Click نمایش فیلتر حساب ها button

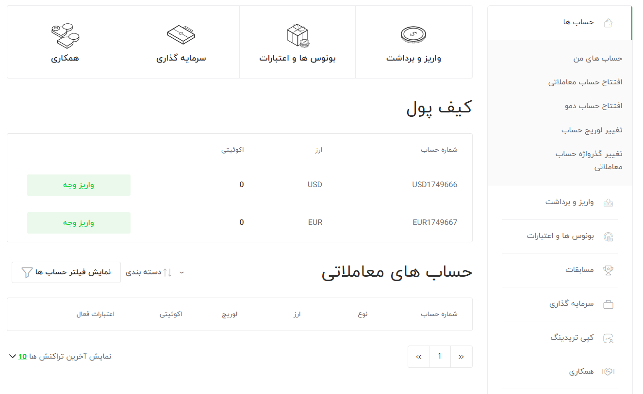click(x=66, y=272)
